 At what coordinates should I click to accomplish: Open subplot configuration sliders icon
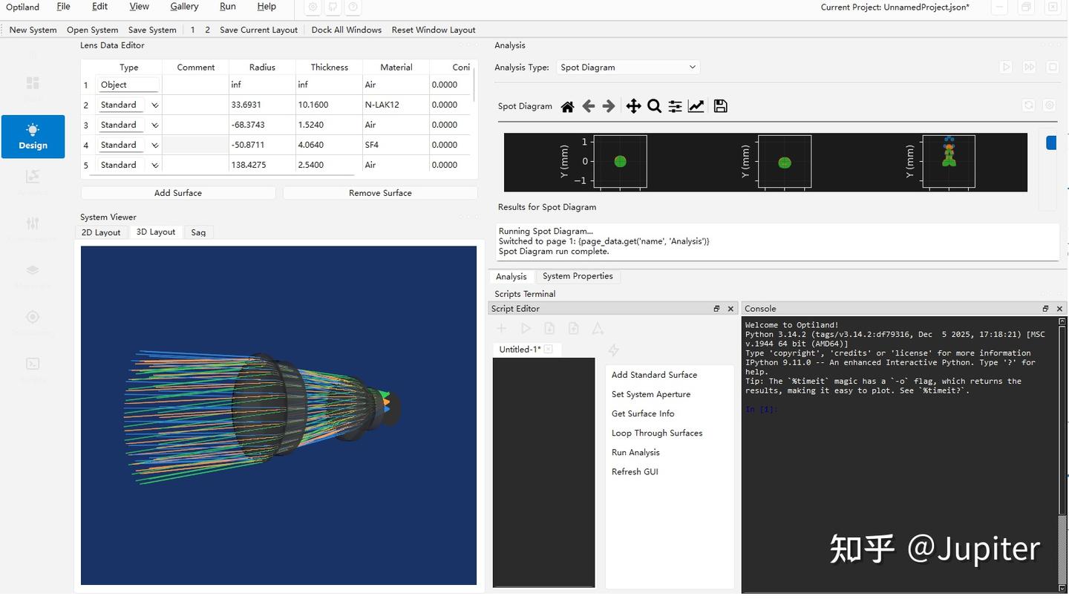[x=675, y=106]
